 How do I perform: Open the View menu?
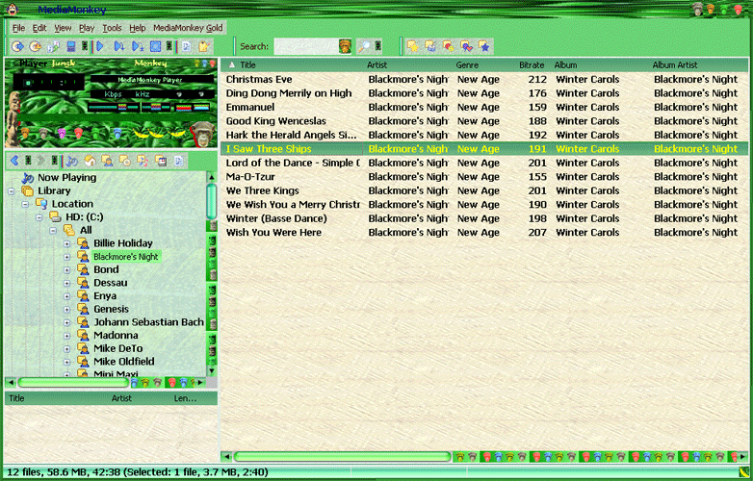click(63, 28)
